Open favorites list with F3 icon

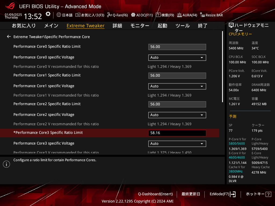pos(78,15)
